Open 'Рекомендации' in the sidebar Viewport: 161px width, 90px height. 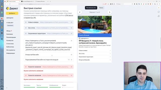point(11,37)
